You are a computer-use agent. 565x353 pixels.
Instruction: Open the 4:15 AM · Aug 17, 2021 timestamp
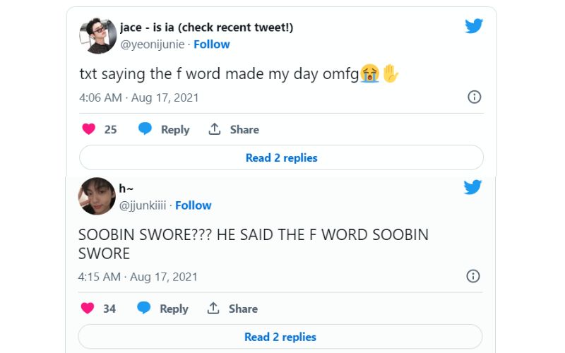coord(138,277)
